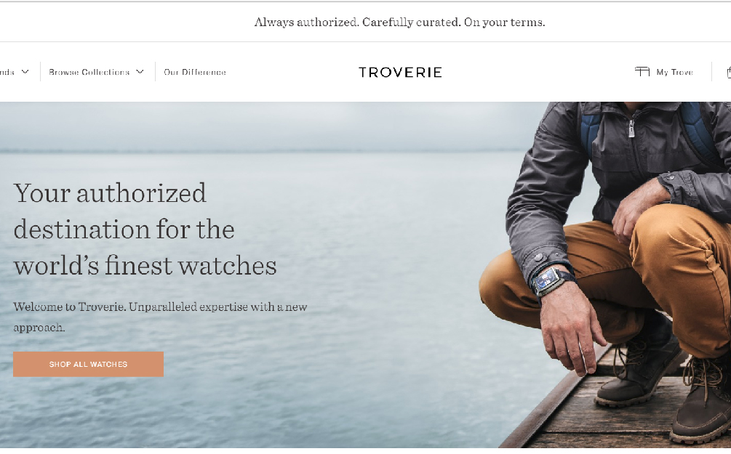Click the wristwatch on the man's wrist
The width and height of the screenshot is (731, 454).
tap(548, 281)
